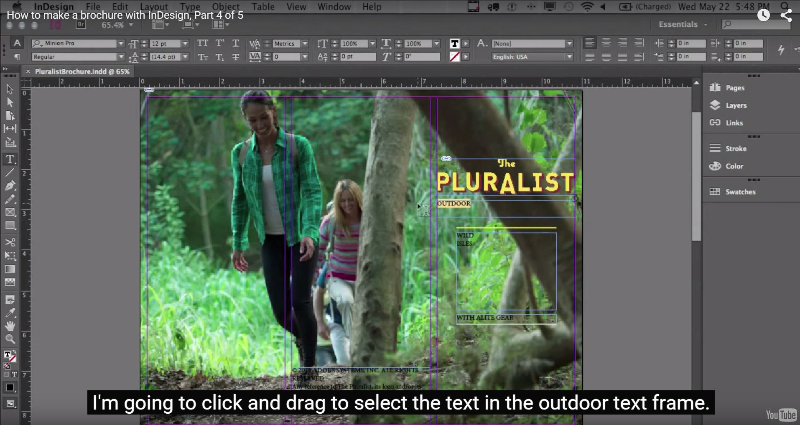The height and width of the screenshot is (425, 800).
Task: Select the Eyedropper tool
Action: coord(10,313)
